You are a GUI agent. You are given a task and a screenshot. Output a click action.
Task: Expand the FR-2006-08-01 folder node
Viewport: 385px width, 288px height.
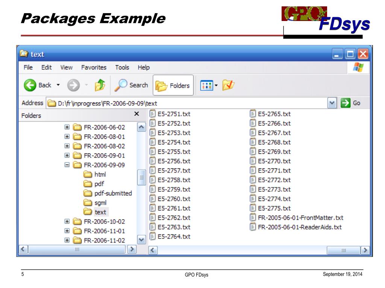(x=67, y=136)
